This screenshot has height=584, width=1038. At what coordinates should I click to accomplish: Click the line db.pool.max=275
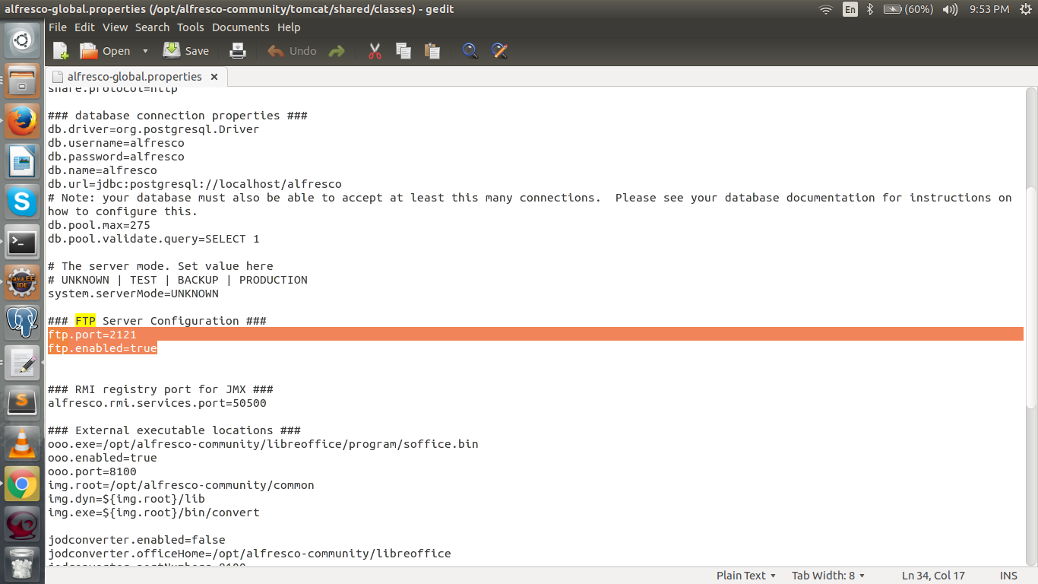[x=99, y=225]
